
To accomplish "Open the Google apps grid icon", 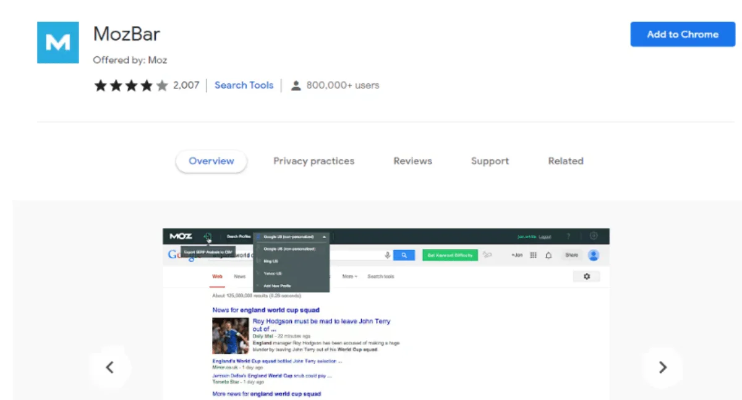I will (533, 255).
